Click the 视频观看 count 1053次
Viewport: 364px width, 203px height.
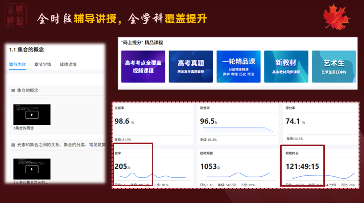tap(210, 166)
